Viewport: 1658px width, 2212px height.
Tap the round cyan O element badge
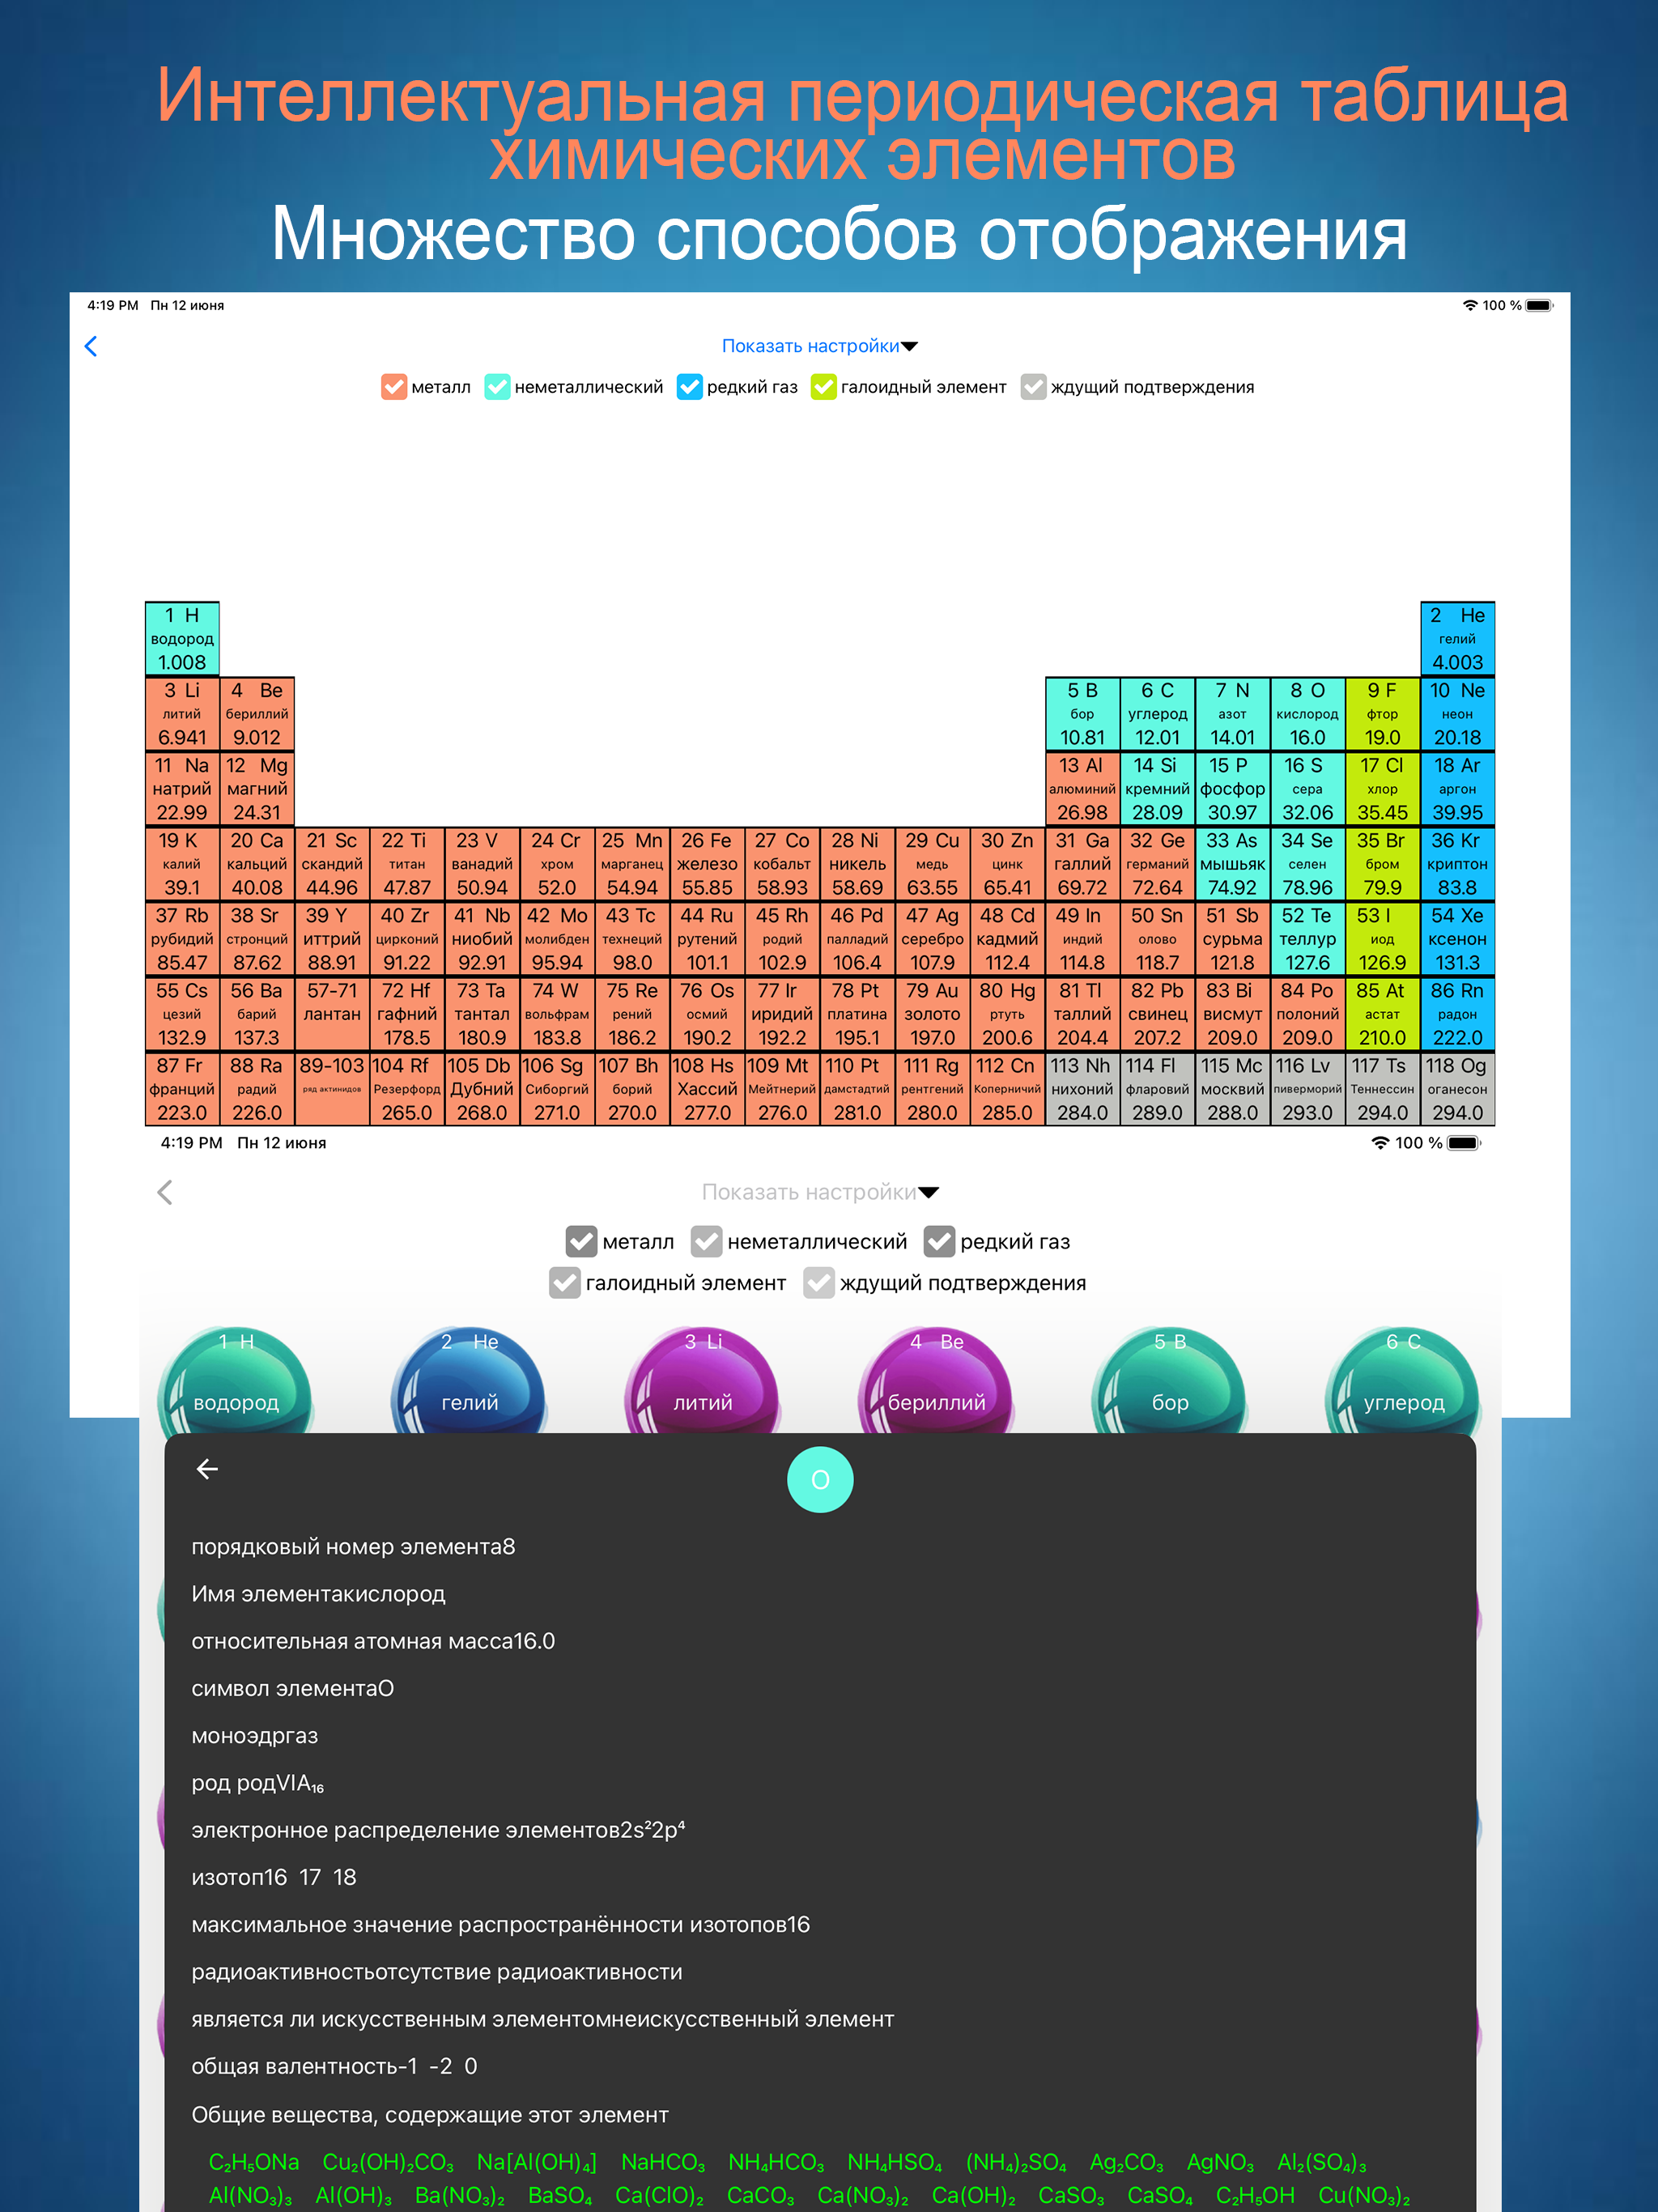click(820, 1479)
